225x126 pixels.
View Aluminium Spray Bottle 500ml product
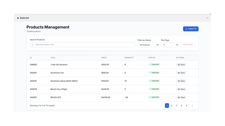click(x=181, y=81)
